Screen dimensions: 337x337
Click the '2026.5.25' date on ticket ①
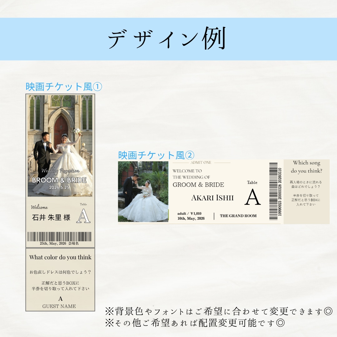pyautogui.click(x=59, y=187)
